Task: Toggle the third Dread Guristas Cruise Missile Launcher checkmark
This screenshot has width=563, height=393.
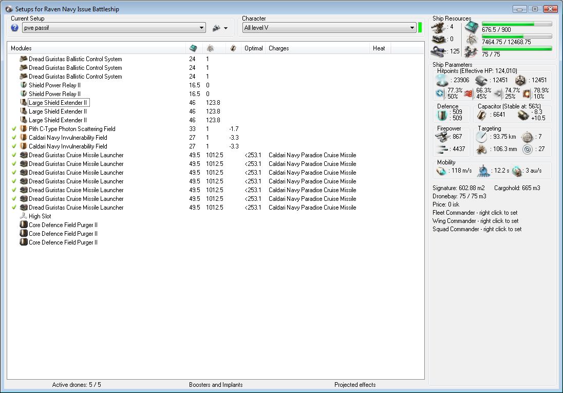Action: (x=14, y=173)
